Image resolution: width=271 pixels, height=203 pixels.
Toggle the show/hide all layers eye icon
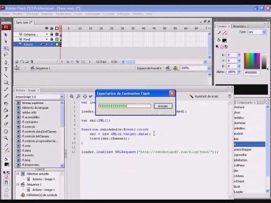47,28
